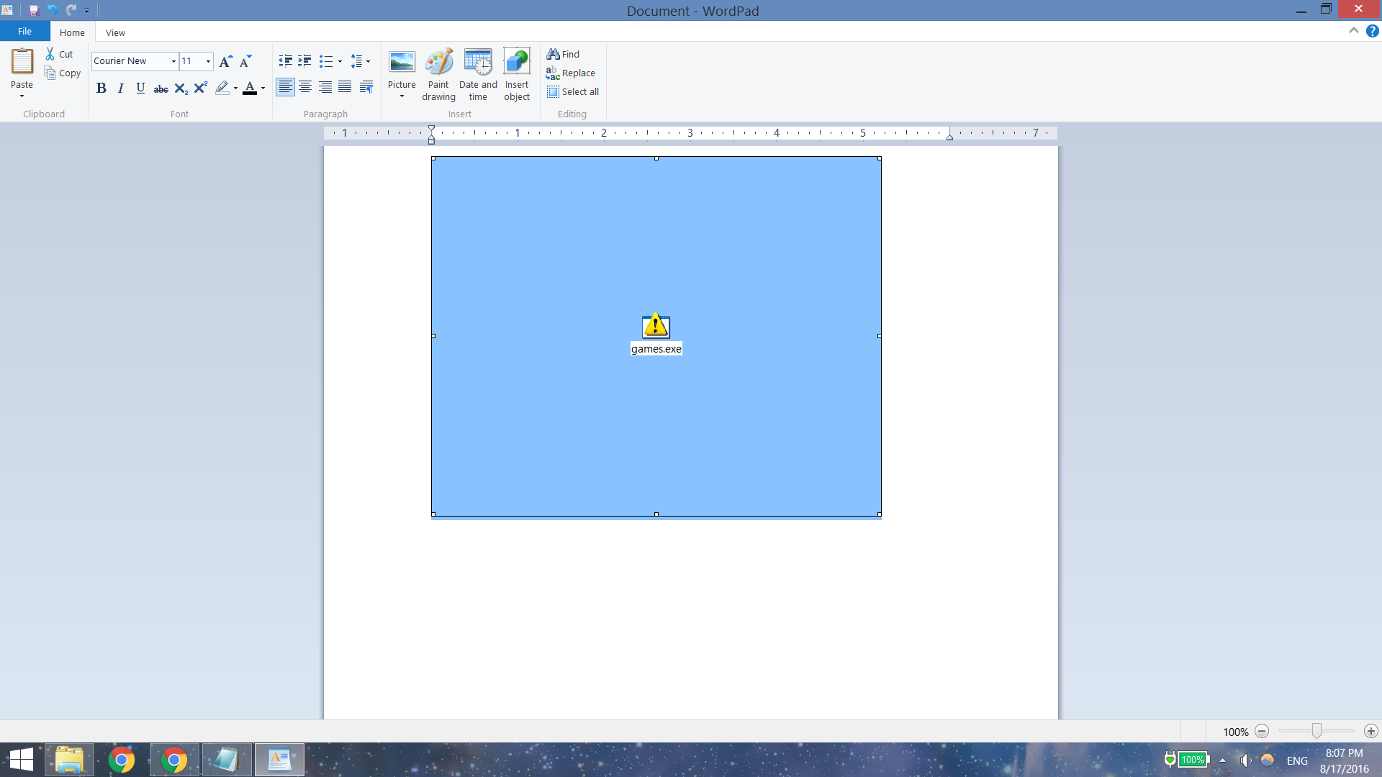Screen dimensions: 1382x777
Task: Open Chrome from the taskbar
Action: pyautogui.click(x=122, y=760)
